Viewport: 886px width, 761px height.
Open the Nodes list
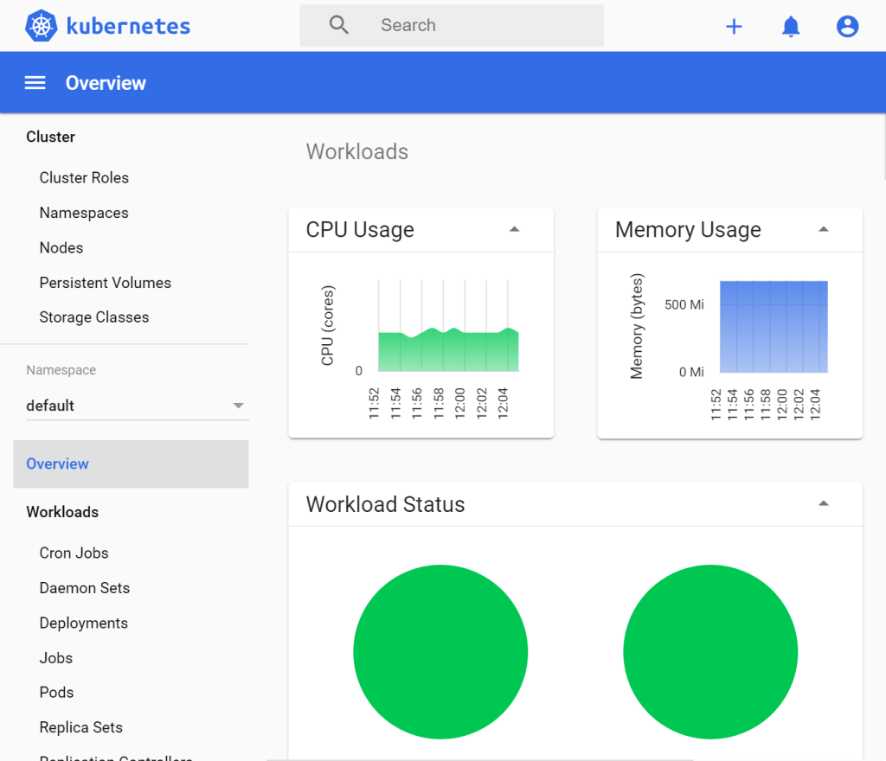pos(61,248)
